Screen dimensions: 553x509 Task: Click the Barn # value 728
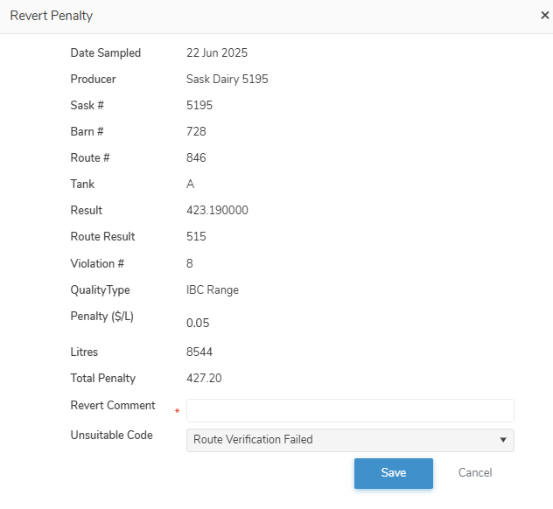(197, 132)
